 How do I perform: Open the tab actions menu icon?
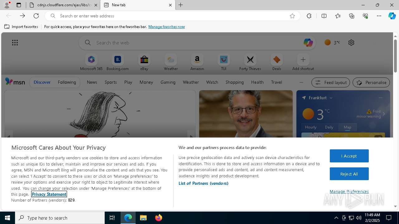point(19,5)
